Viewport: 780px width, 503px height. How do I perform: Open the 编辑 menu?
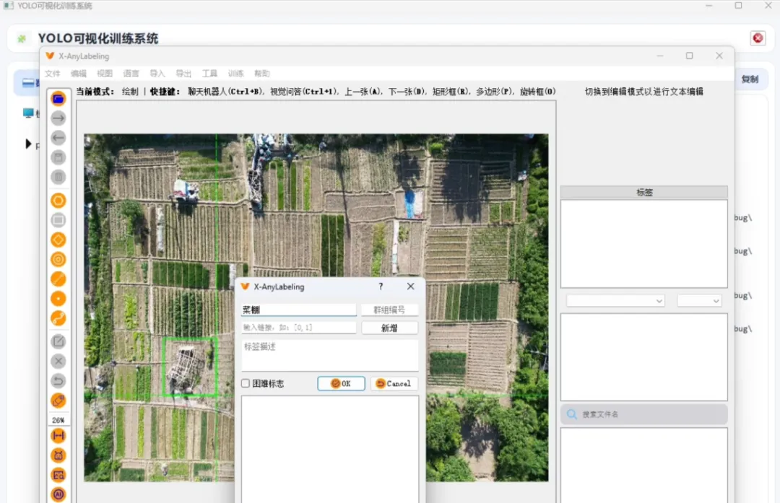[x=79, y=74]
